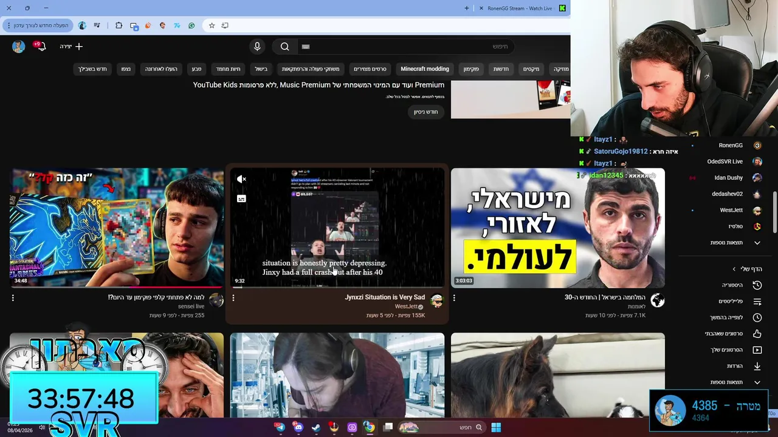Open the מישראלי לאזורי לעולמי video thumbnail

558,228
